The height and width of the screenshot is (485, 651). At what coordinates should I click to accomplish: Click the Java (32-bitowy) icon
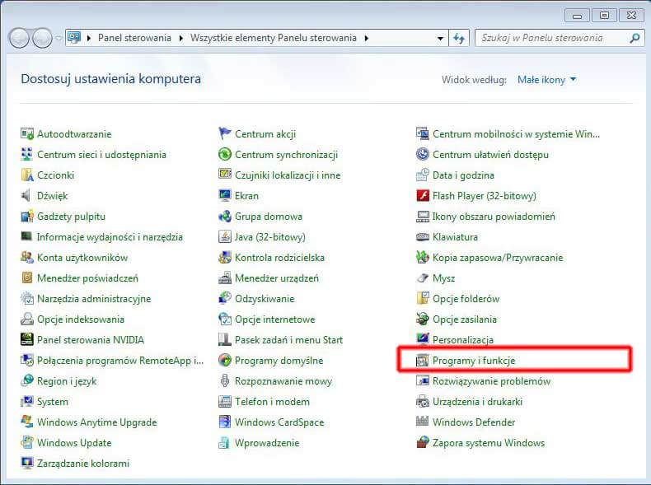[x=225, y=237]
